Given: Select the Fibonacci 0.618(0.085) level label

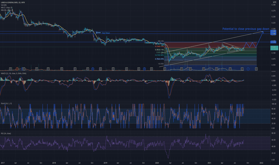Looking at the screenshot, I should click(x=160, y=55).
